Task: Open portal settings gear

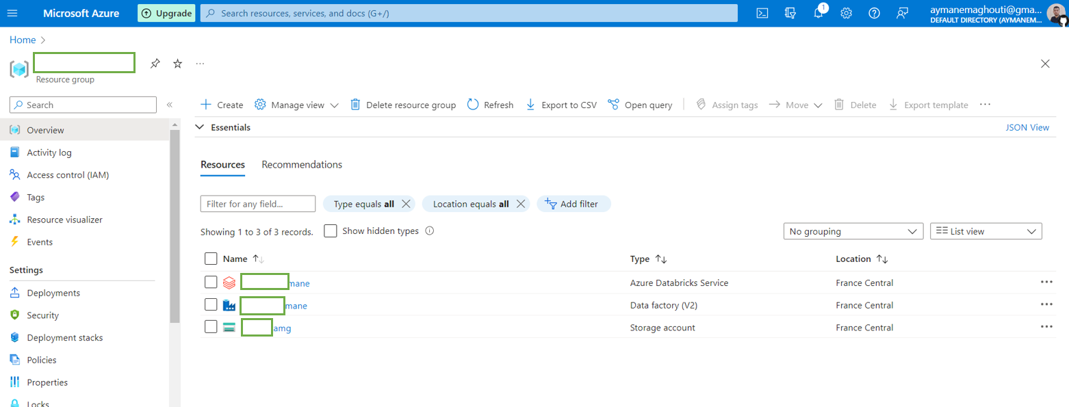Action: tap(846, 13)
